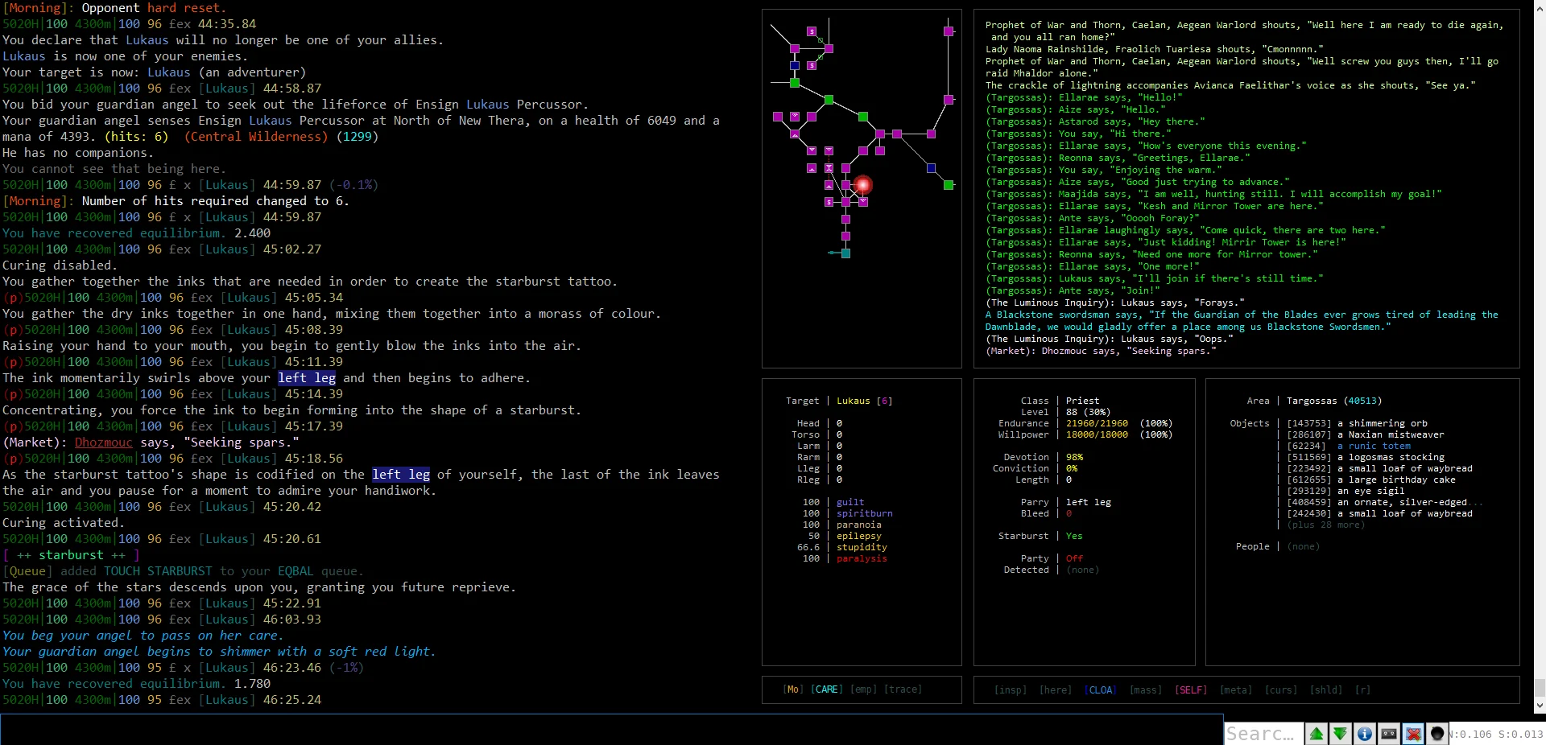Click into the command input line
This screenshot has width=1546, height=745.
pos(610,730)
